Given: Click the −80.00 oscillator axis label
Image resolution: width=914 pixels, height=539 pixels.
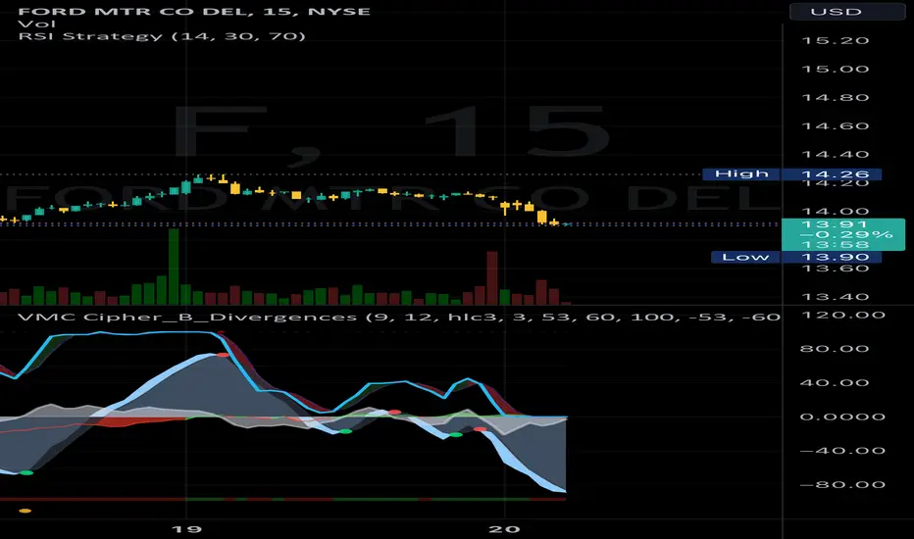Looking at the screenshot, I should click(x=843, y=485).
